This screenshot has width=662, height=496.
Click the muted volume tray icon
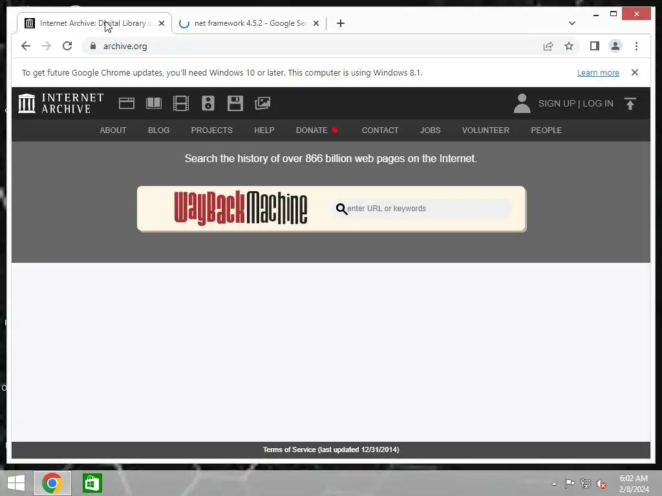(601, 484)
